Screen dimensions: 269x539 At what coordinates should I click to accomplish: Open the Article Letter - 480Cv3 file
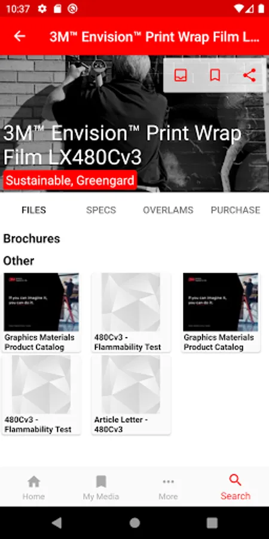(x=131, y=395)
